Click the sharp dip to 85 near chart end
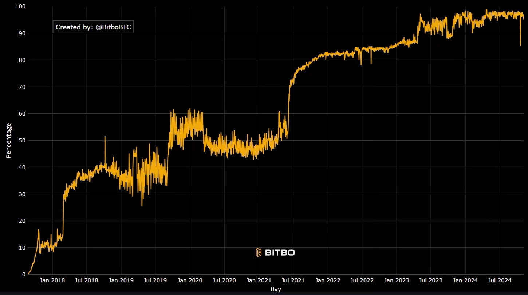The image size is (528, 295). point(520,45)
